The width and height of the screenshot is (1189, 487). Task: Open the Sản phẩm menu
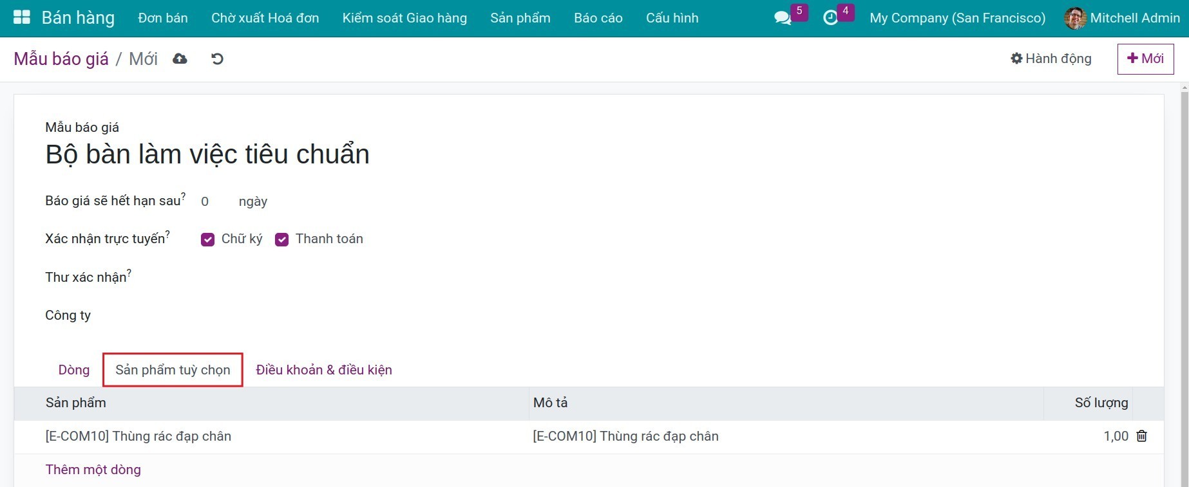pyautogui.click(x=520, y=18)
